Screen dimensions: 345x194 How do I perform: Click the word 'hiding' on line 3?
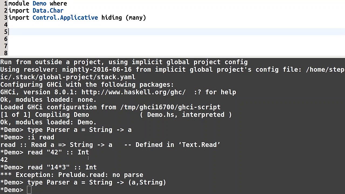pos(112,18)
